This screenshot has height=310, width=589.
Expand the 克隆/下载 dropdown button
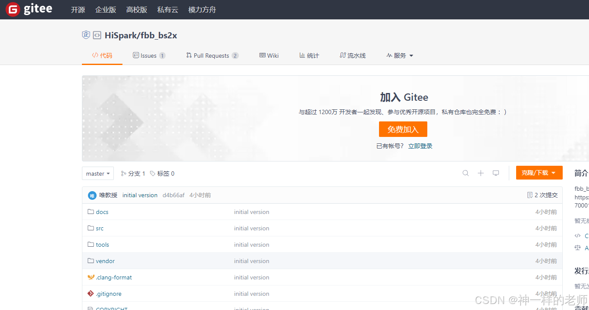click(539, 173)
